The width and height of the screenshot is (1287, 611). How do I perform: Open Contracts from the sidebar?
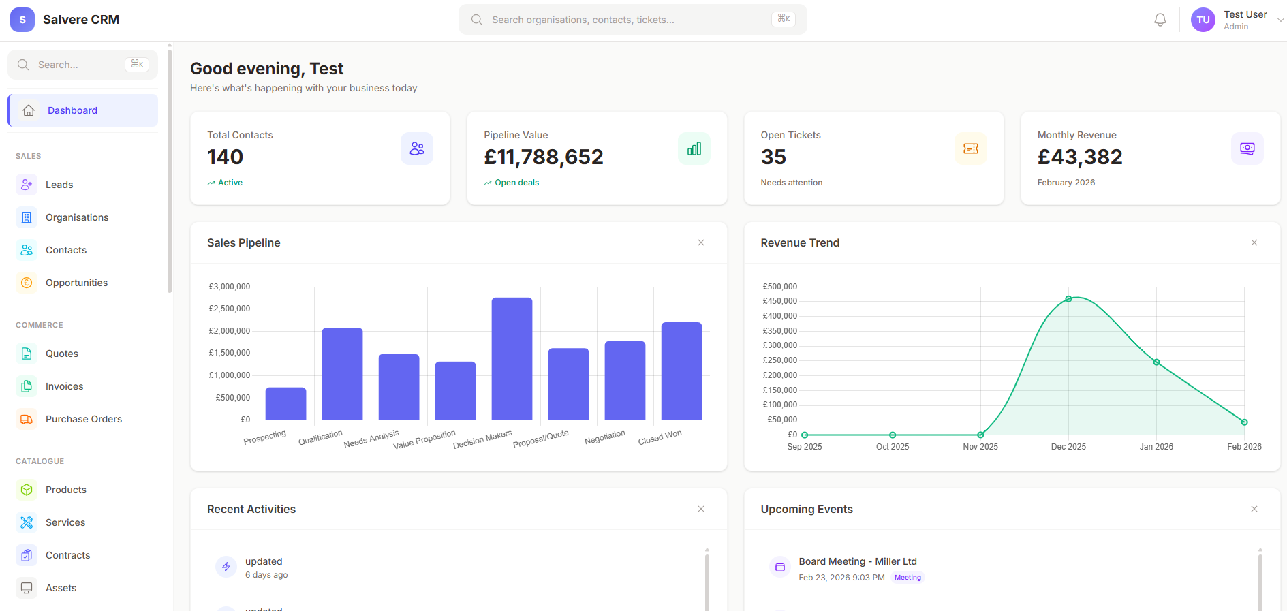point(67,555)
